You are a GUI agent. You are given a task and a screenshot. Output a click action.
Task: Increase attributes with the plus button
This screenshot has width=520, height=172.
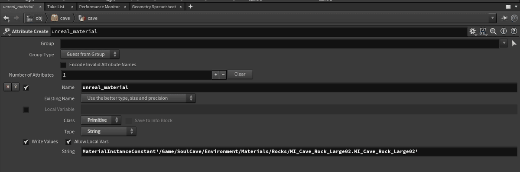216,75
